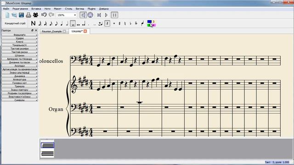Viewport: 294px width, 165px height.
Task: Rewind playback to the start
Action: coord(99,15)
